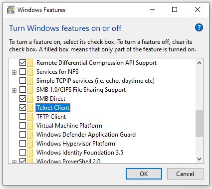Open the blue help question mark icon
The width and height of the screenshot is (212, 189).
click(x=199, y=27)
